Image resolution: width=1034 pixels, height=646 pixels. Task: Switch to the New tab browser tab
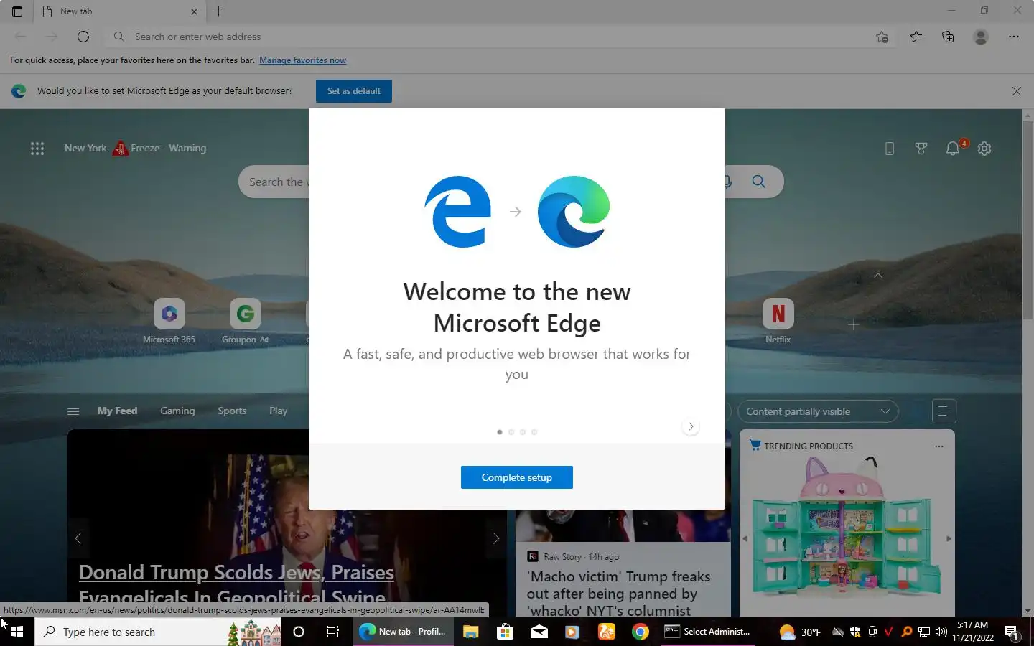pos(119,11)
